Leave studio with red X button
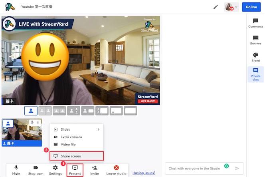 [116, 170]
